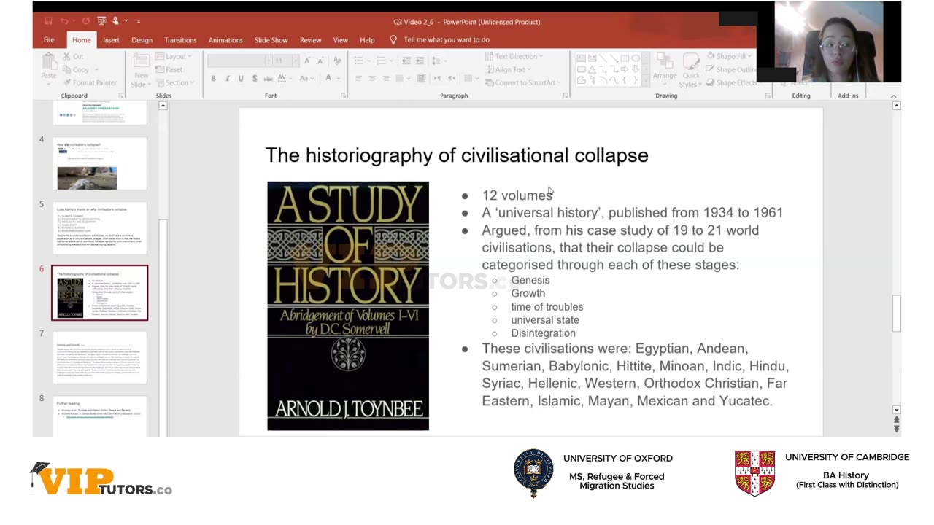Toggle Italic formatting
The width and height of the screenshot is (934, 525).
(227, 78)
